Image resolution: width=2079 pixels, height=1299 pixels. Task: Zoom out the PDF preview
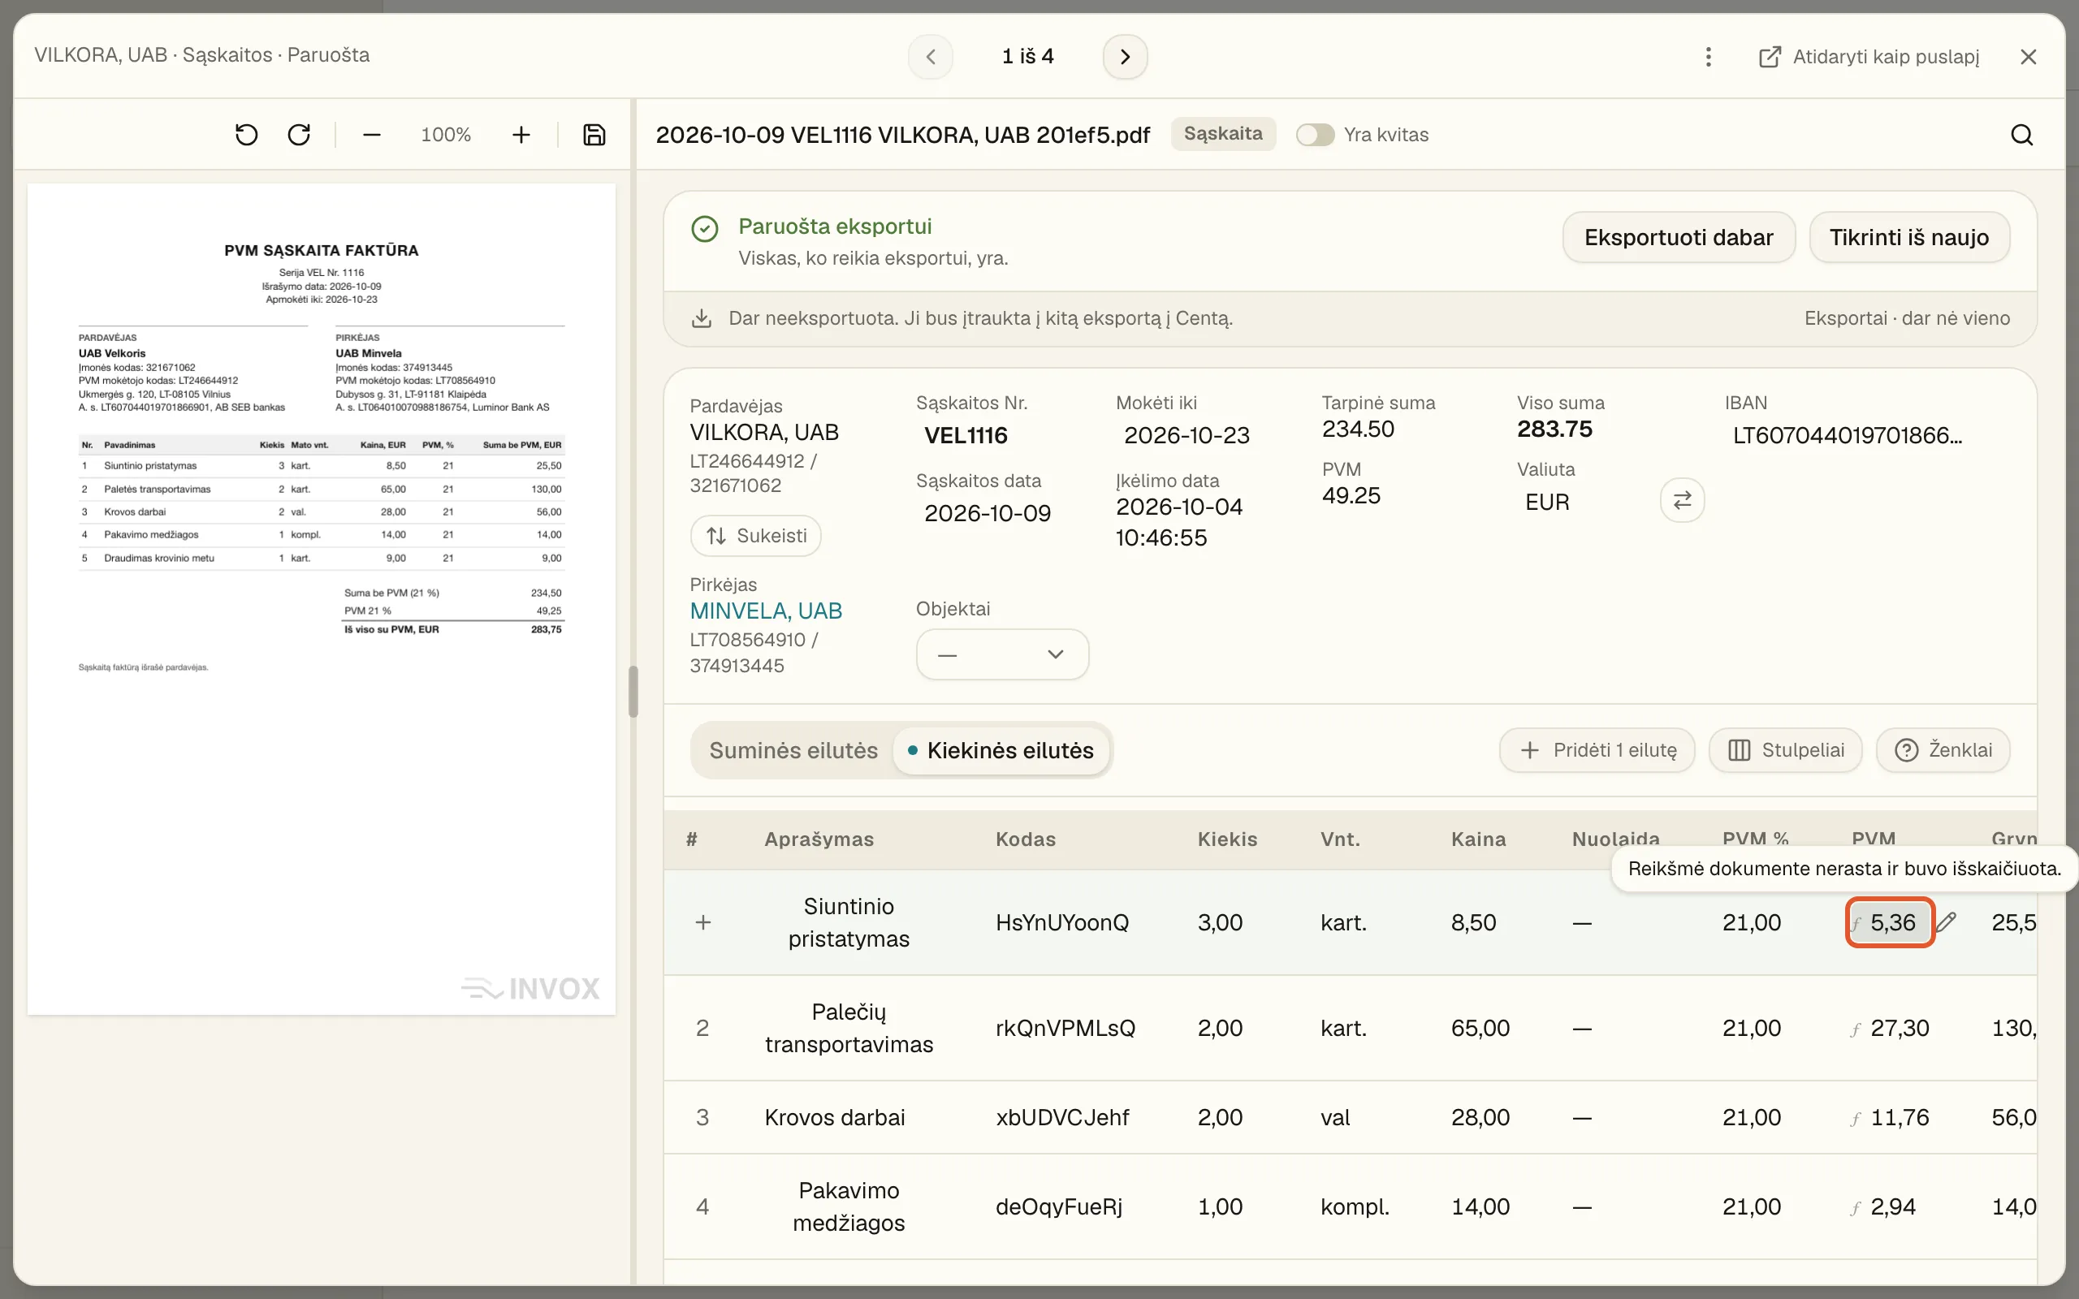(x=371, y=135)
